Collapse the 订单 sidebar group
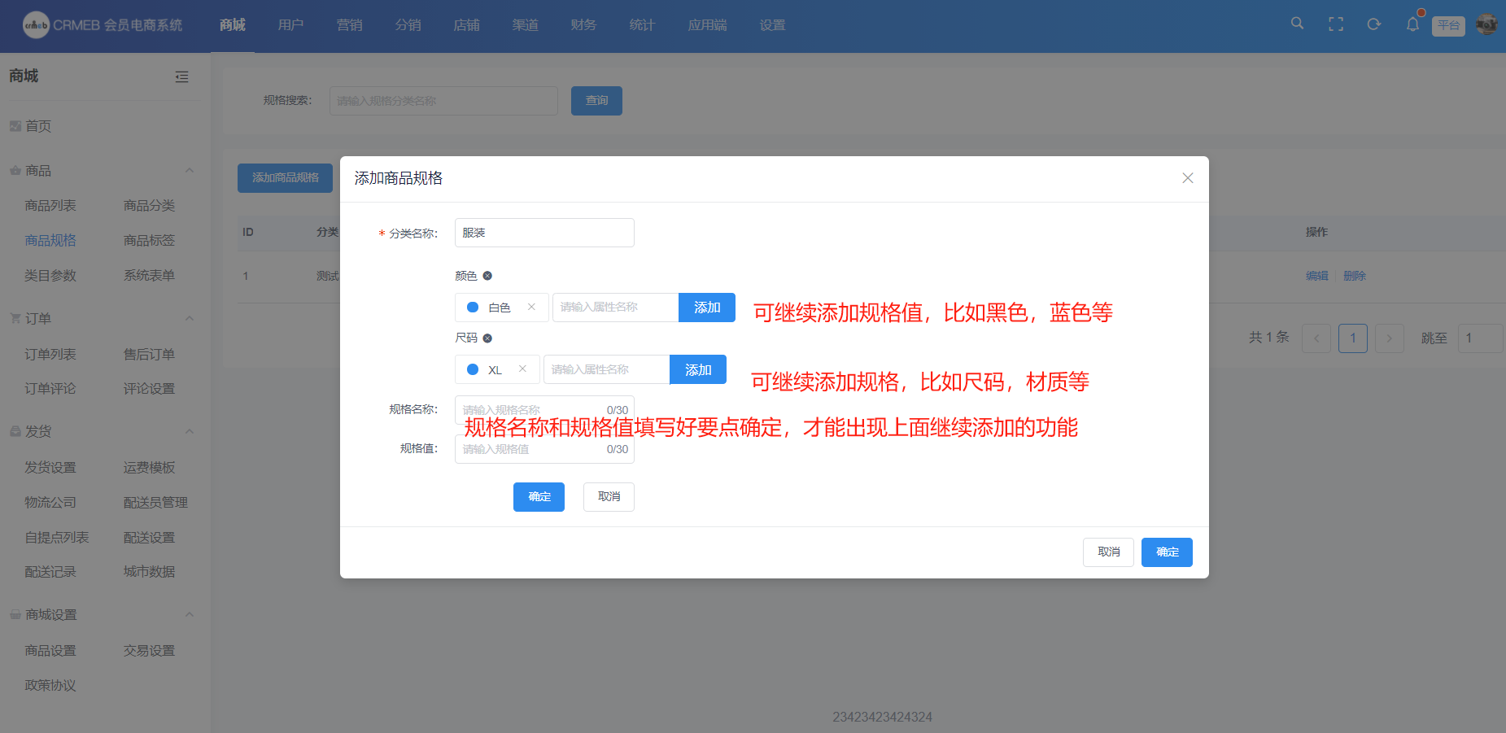 click(x=189, y=319)
